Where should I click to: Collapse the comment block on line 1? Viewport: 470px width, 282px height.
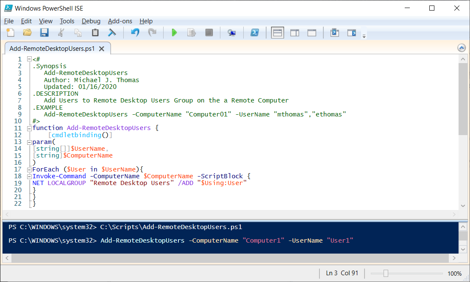click(x=29, y=59)
